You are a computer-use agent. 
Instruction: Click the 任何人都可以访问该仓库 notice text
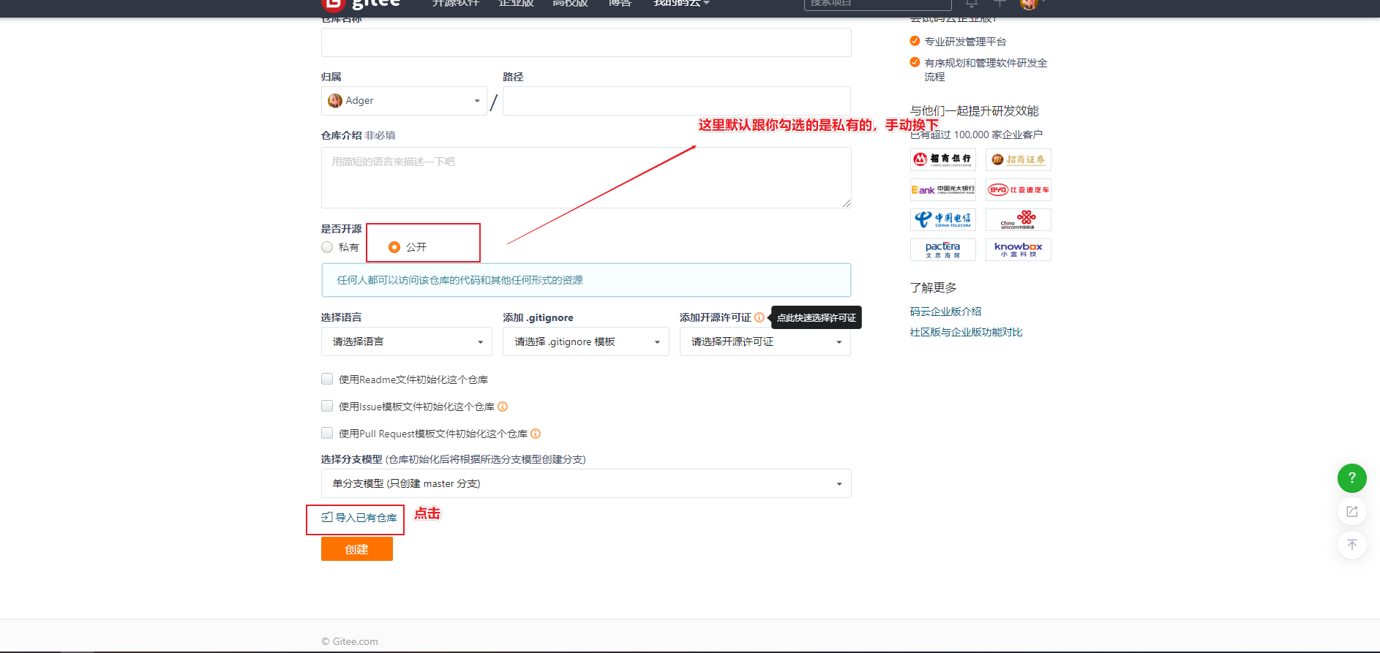(x=460, y=280)
